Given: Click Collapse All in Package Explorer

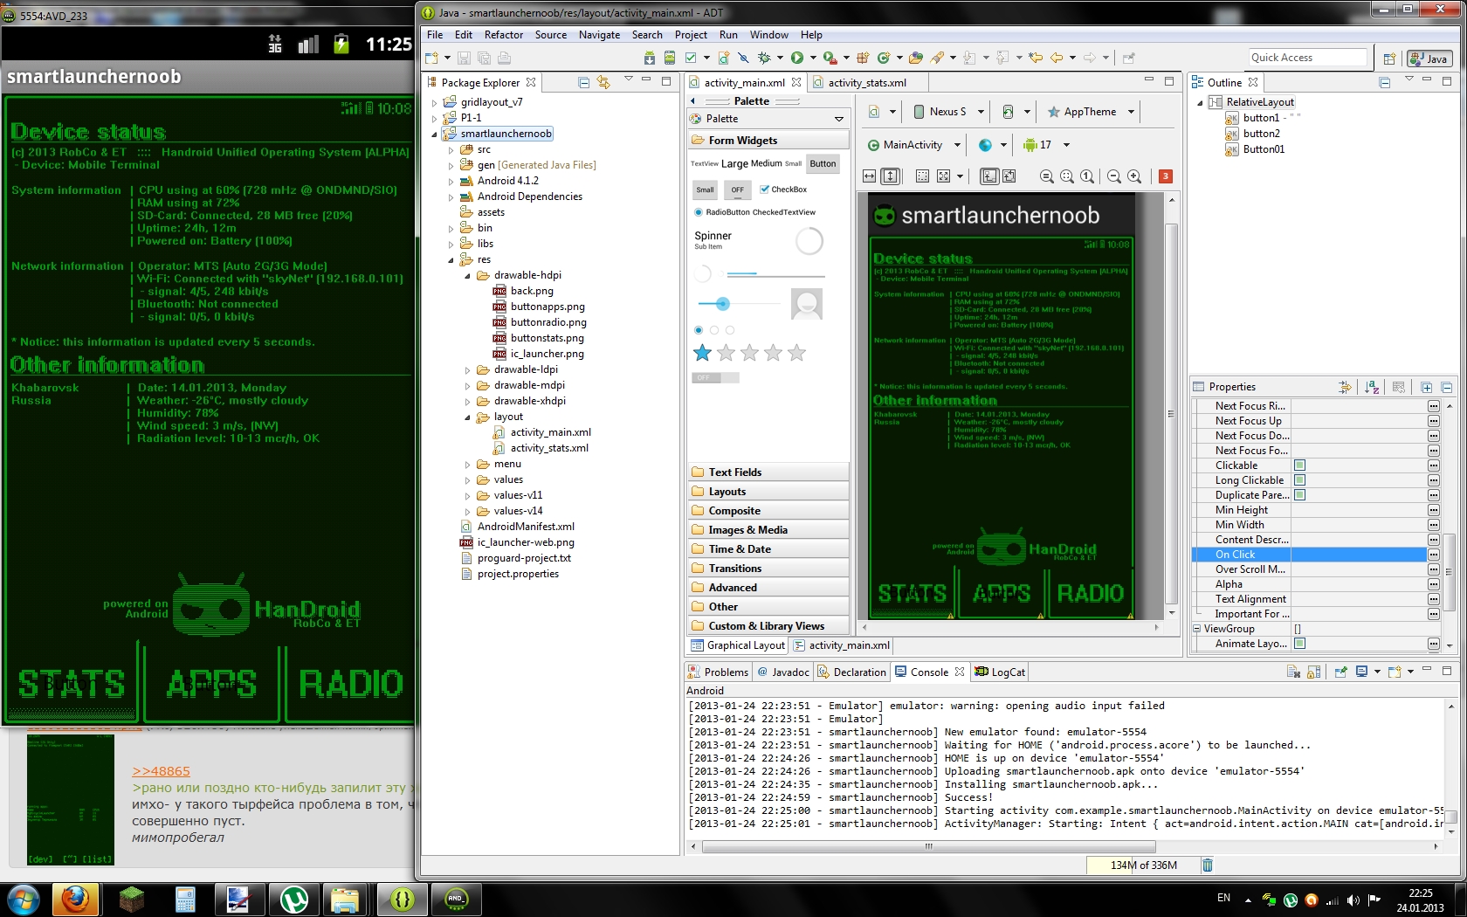Looking at the screenshot, I should pyautogui.click(x=583, y=82).
